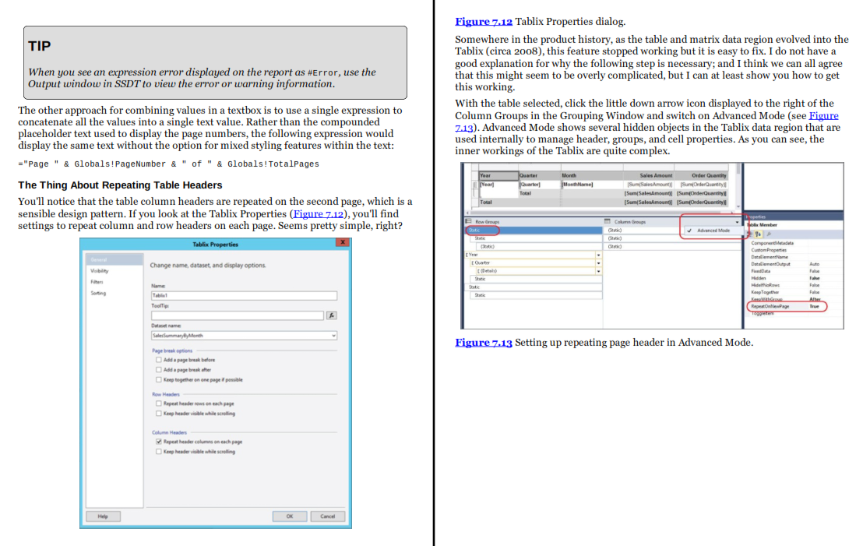Expand the Quarter row group dropdown arrow

click(x=598, y=263)
